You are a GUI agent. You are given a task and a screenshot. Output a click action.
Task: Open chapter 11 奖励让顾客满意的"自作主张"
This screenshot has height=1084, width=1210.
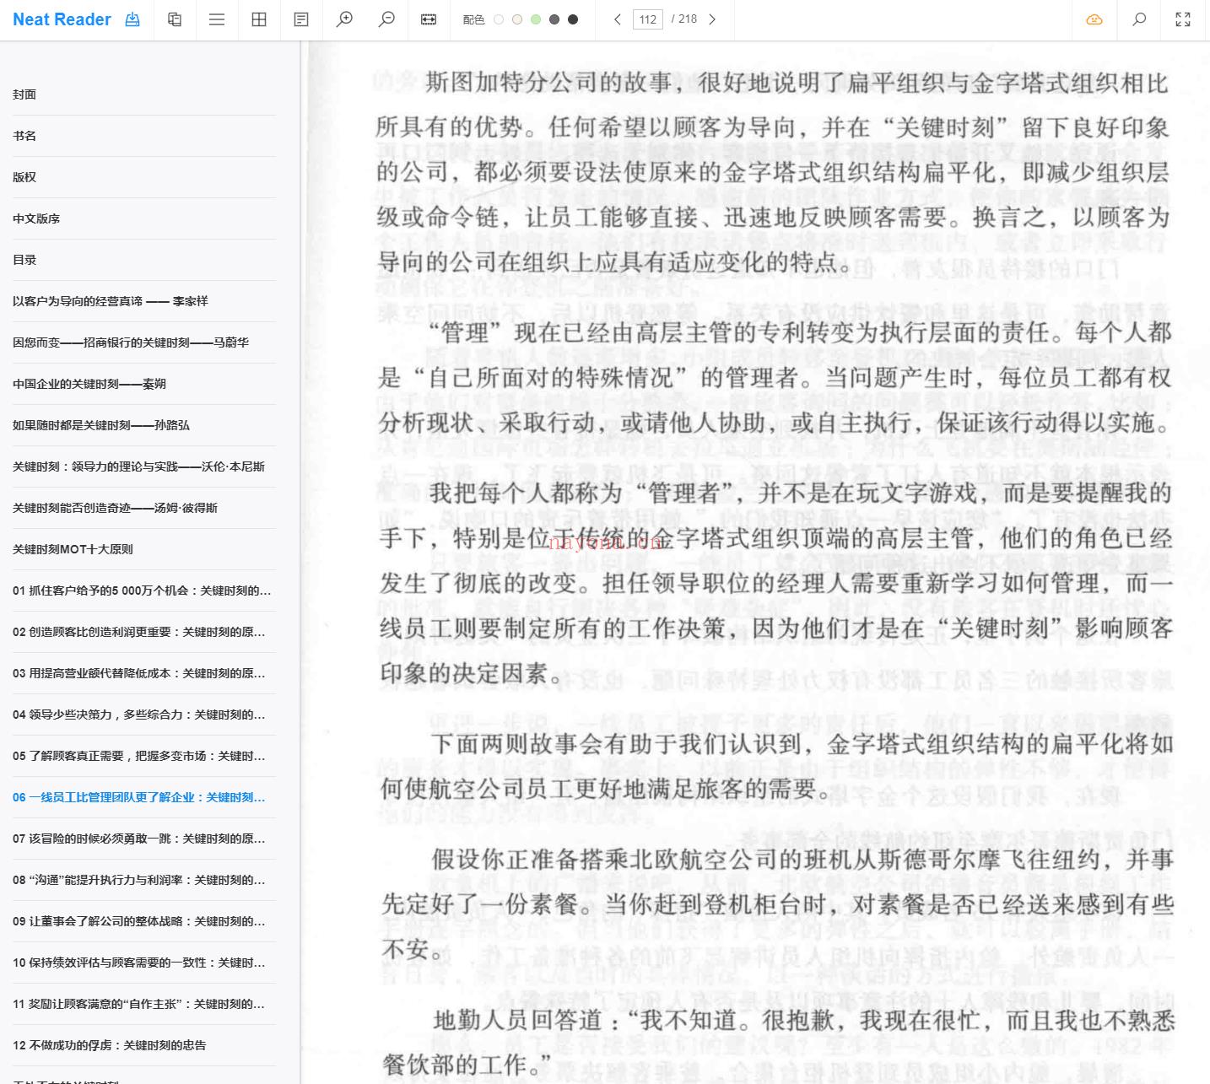tap(144, 1004)
